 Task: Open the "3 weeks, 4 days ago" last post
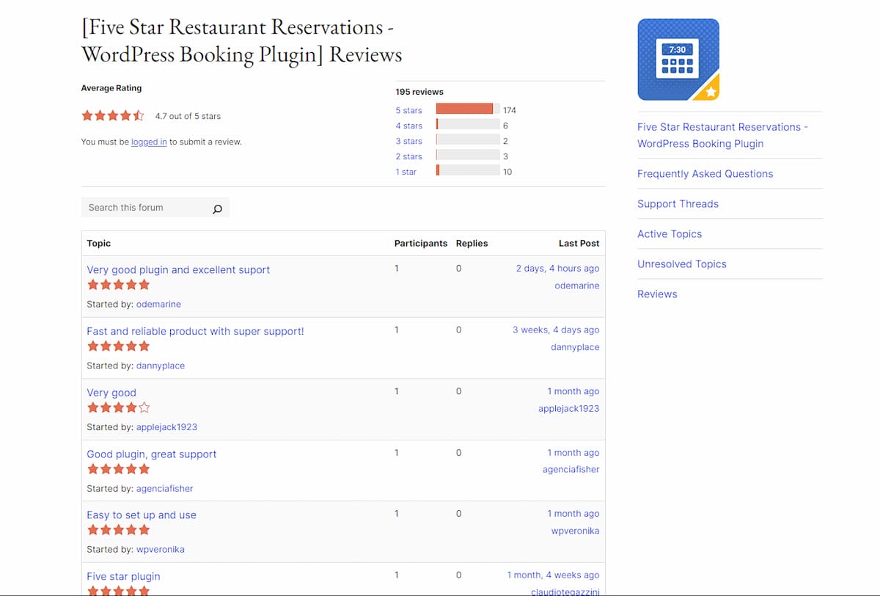(x=556, y=330)
